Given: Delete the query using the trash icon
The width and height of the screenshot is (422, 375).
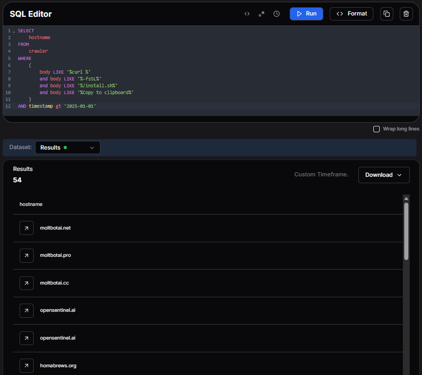Looking at the screenshot, I should (x=406, y=14).
